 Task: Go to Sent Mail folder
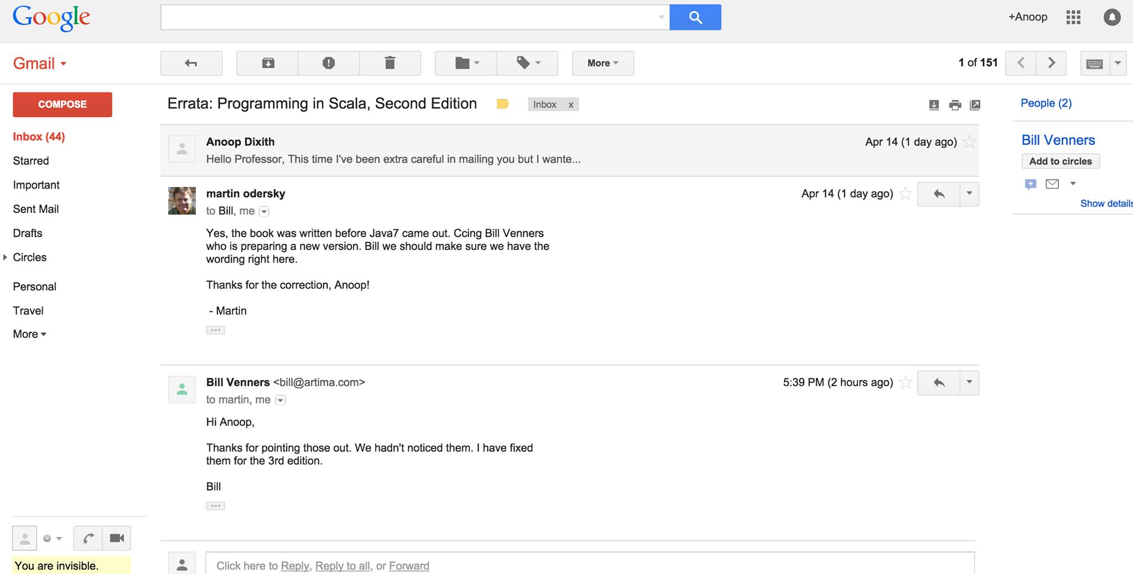pos(36,209)
